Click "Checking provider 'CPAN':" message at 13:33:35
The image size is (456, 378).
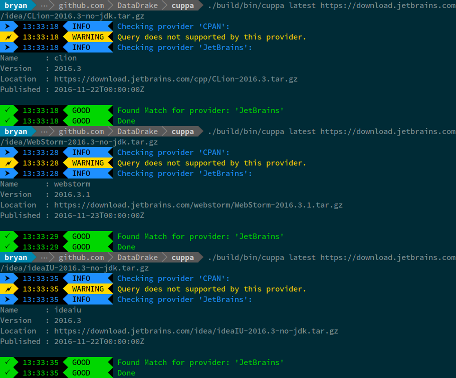[x=173, y=278]
